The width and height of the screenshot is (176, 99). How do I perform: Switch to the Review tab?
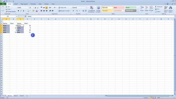(46, 4)
